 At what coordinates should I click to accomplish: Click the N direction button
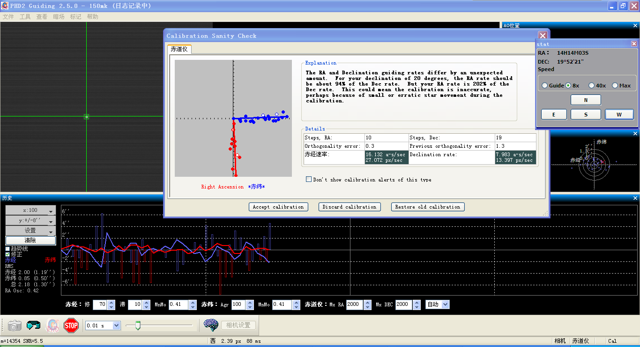click(x=586, y=100)
